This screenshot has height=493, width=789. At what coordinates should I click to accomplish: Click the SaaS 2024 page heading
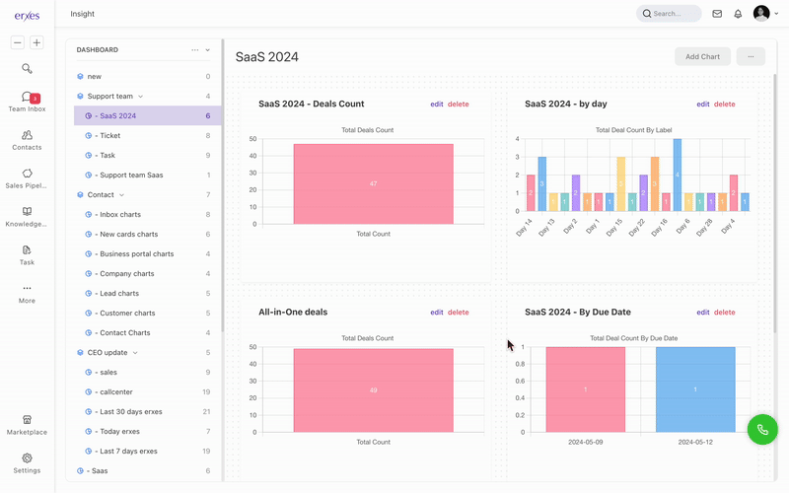coord(266,57)
